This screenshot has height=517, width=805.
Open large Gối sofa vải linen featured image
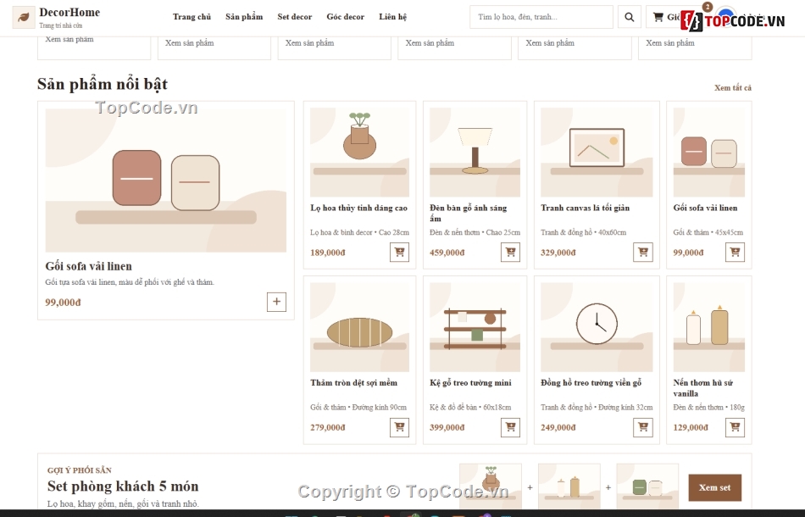point(166,181)
